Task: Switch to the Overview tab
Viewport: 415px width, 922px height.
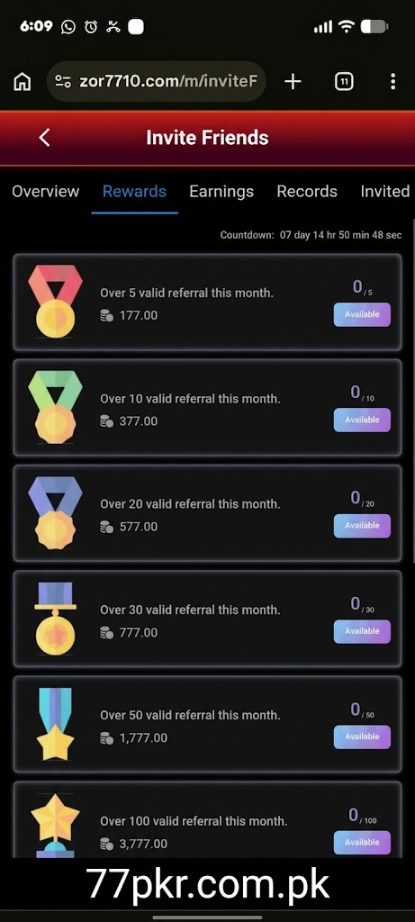Action: [45, 192]
